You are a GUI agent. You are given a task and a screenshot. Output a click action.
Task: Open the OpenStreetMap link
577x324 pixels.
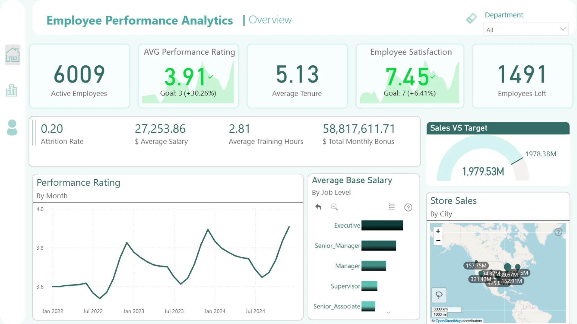coord(448,321)
